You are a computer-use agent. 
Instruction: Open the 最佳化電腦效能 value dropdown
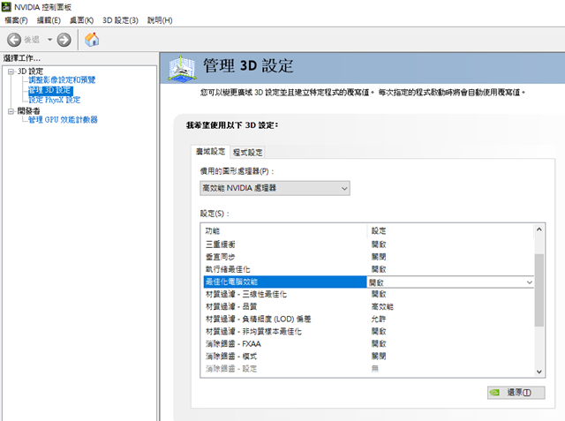click(529, 282)
